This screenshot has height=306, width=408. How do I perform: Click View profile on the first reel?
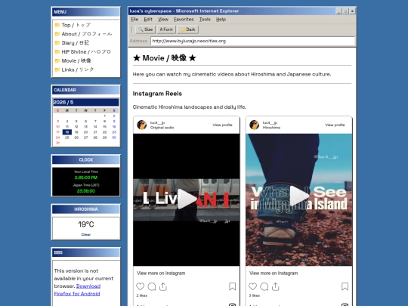tap(222, 125)
